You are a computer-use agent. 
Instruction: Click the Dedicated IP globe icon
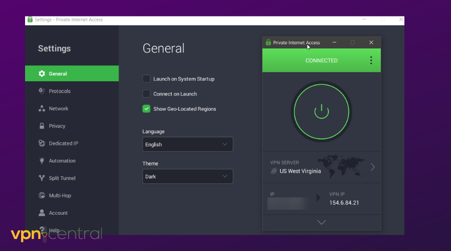42,143
